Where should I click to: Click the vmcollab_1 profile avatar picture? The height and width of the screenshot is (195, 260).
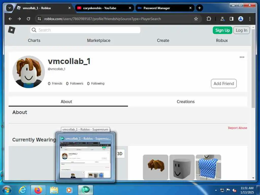pyautogui.click(x=29, y=72)
